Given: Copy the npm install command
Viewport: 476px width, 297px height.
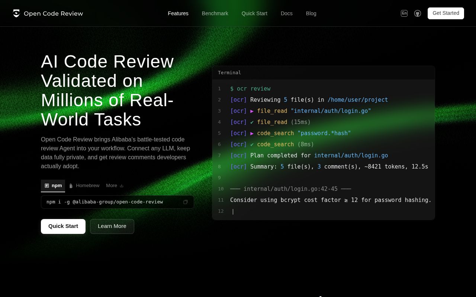Looking at the screenshot, I should pos(185,202).
